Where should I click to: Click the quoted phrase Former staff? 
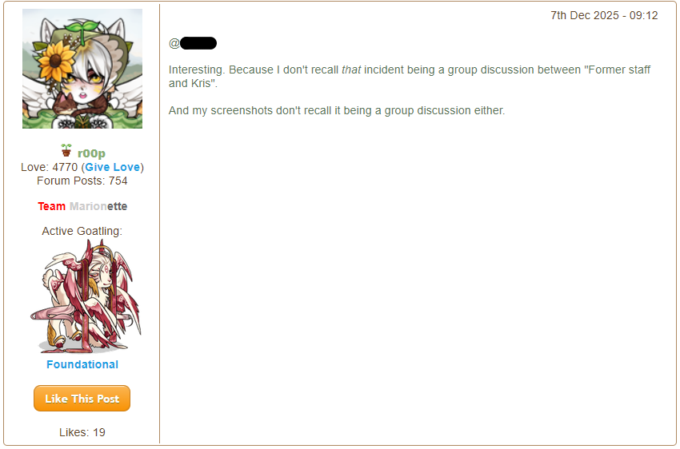point(617,70)
